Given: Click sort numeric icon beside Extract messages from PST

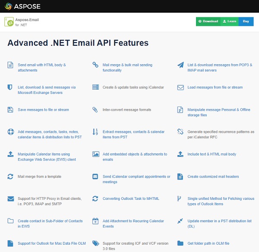Looking at the screenshot, I should (x=95, y=132).
